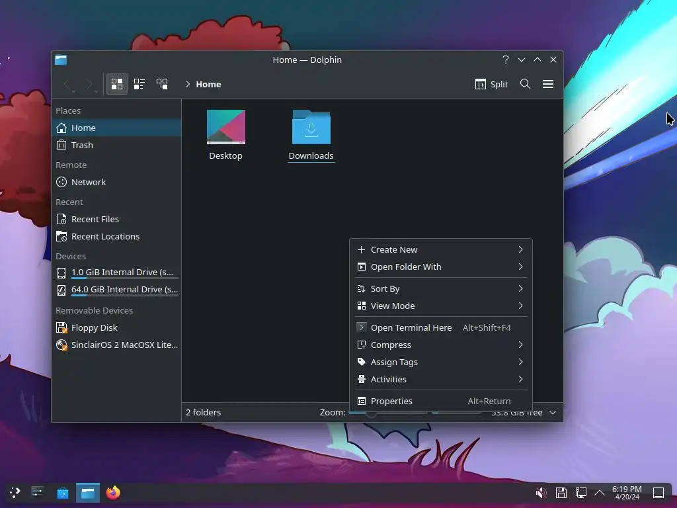This screenshot has height=508, width=677.
Task: Click the tag icon of Assign Tags
Action: point(362,362)
